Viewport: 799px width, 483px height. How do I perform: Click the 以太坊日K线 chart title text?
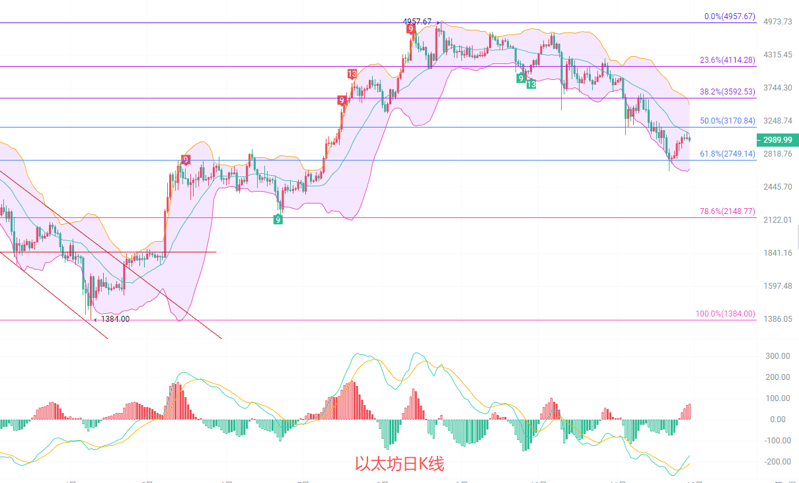[399, 464]
